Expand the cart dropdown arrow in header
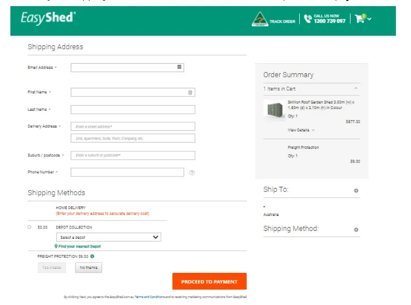The height and width of the screenshot is (305, 411). click(369, 19)
